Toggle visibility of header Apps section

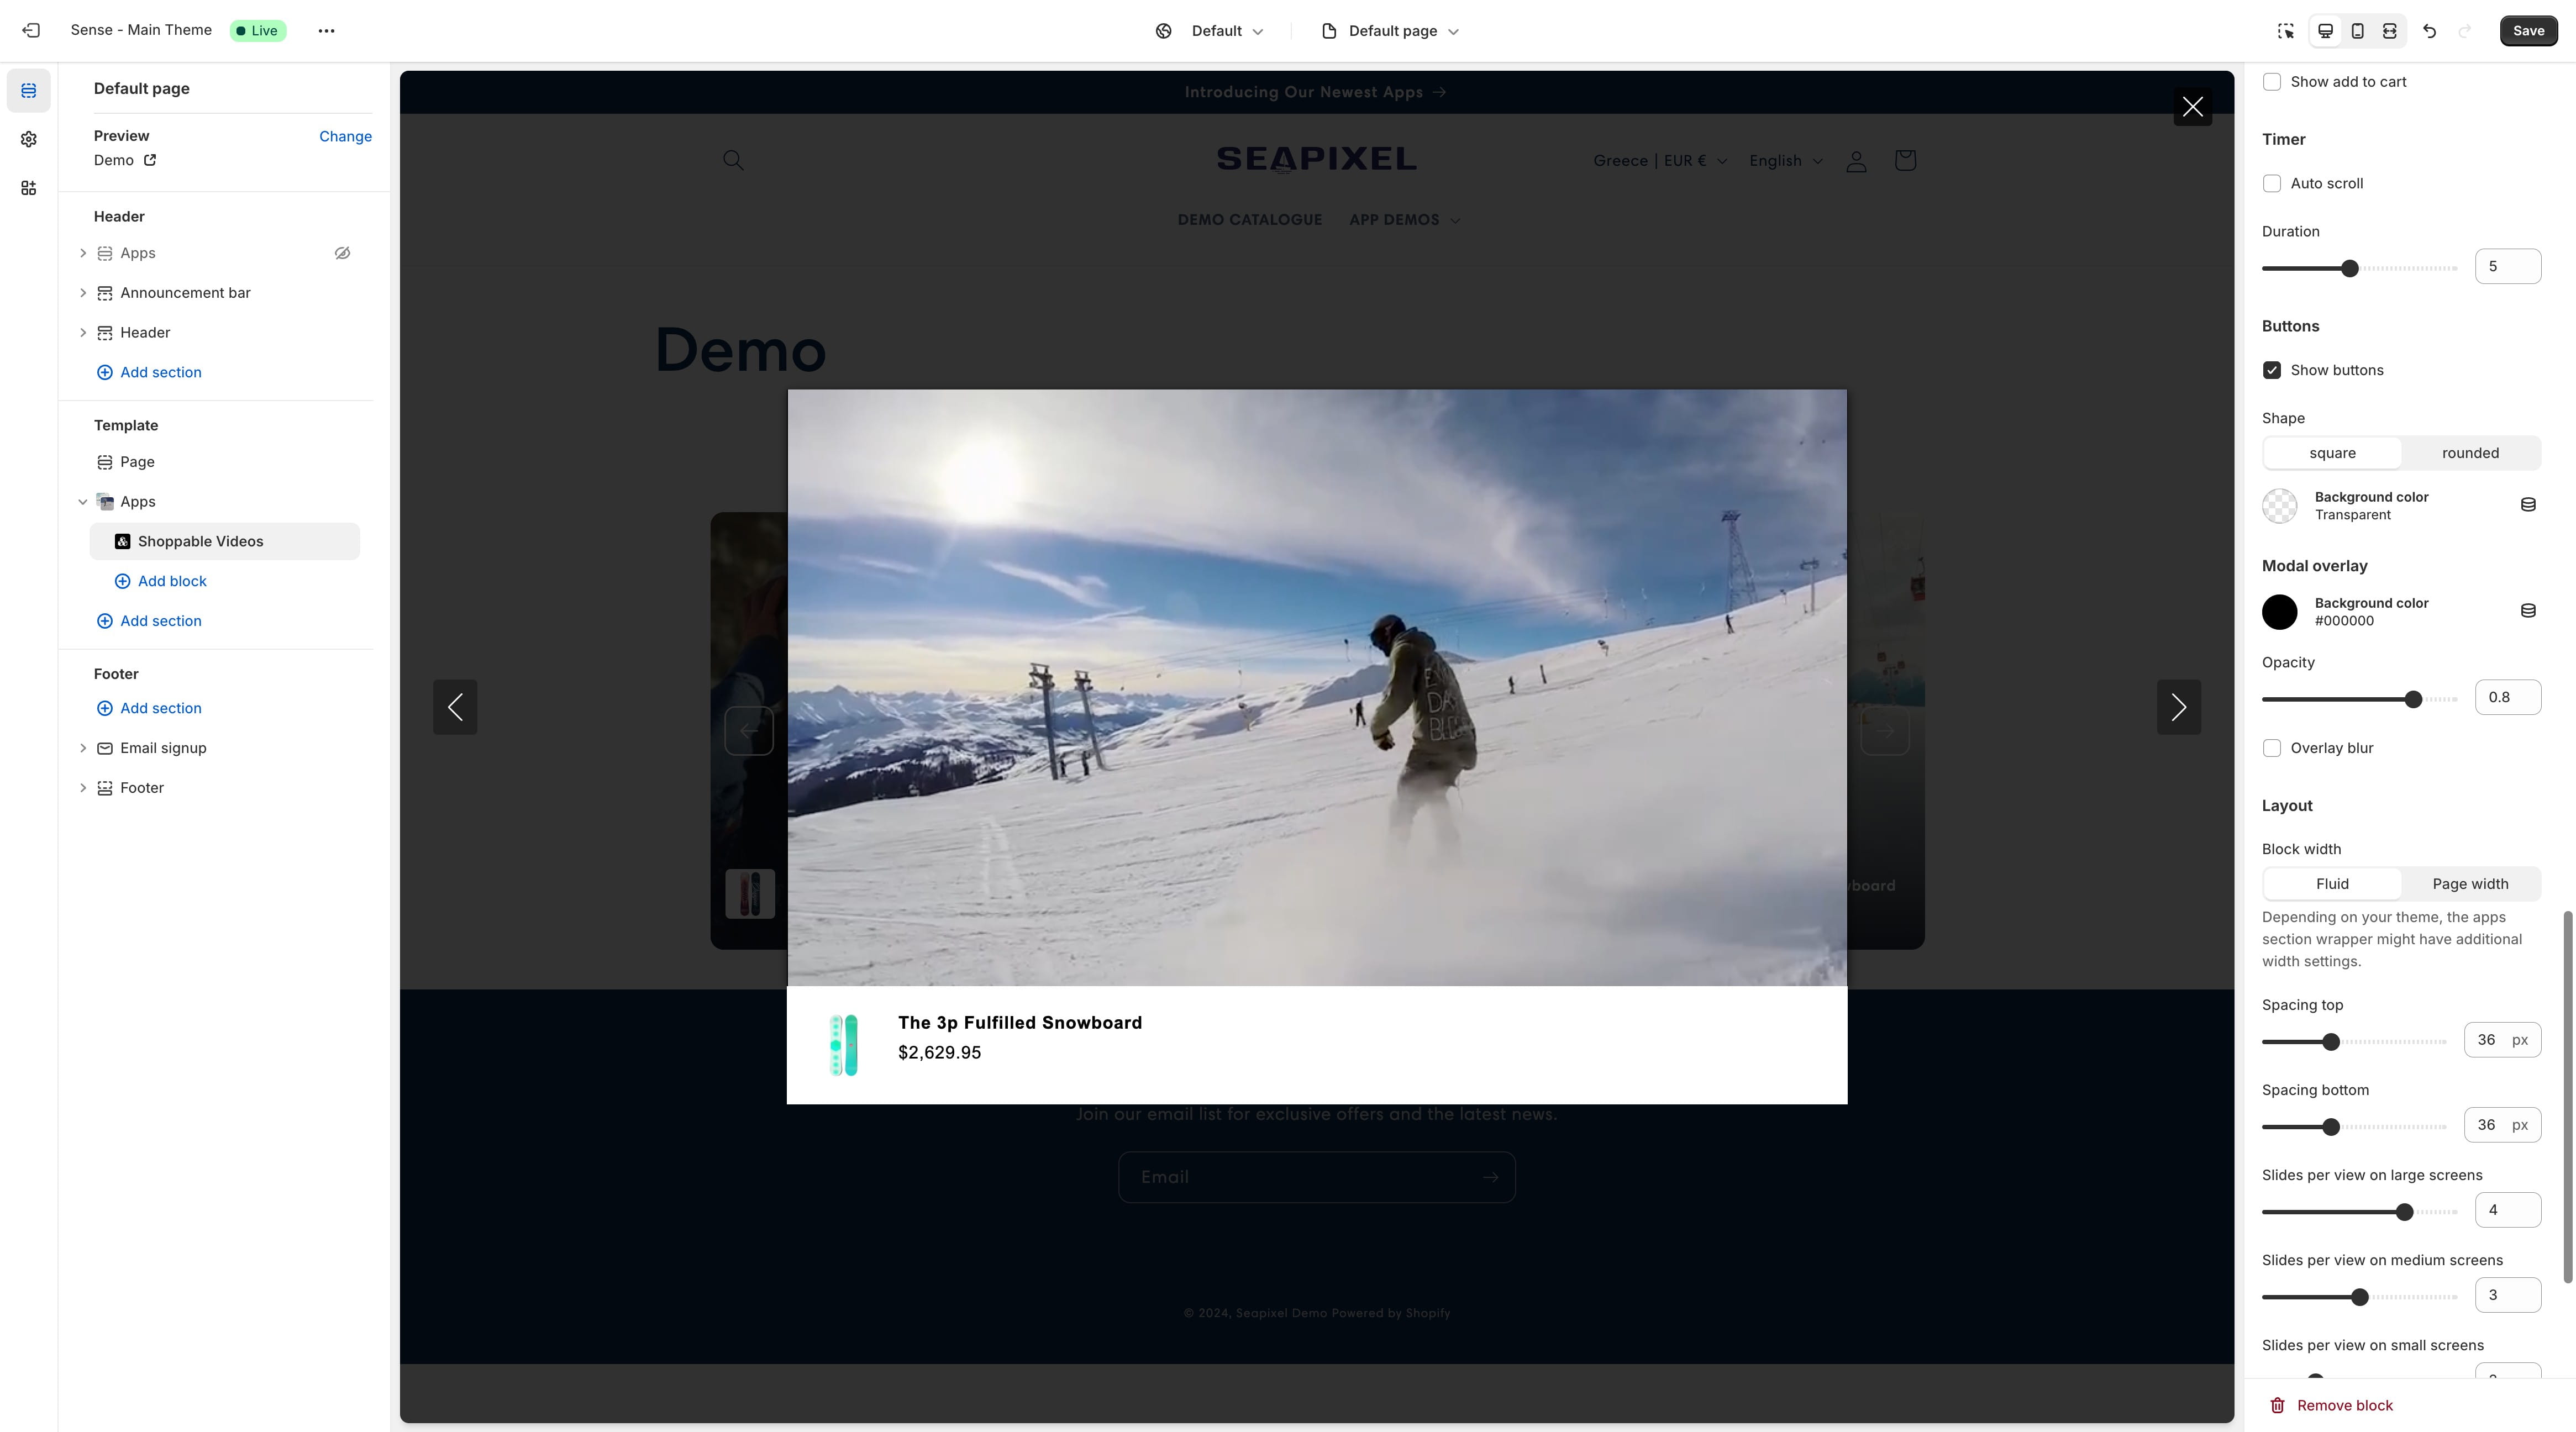coord(342,253)
